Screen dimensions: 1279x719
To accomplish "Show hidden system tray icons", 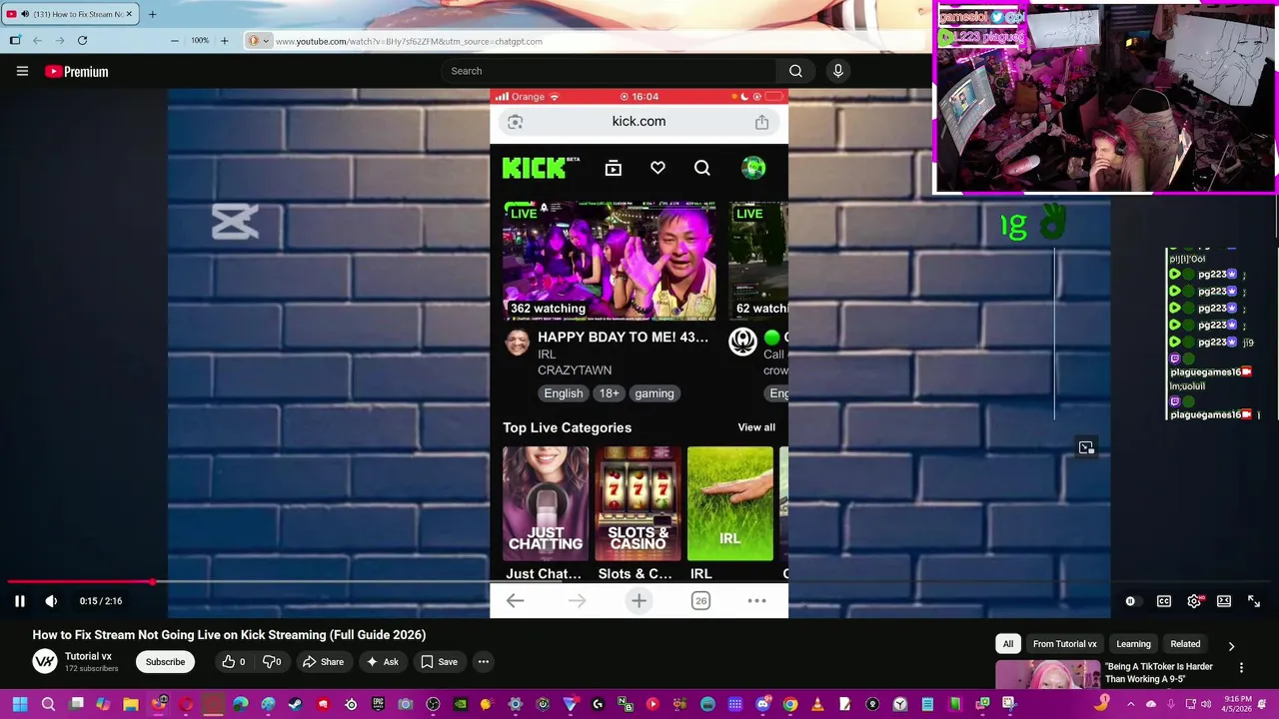I will 1131,705.
